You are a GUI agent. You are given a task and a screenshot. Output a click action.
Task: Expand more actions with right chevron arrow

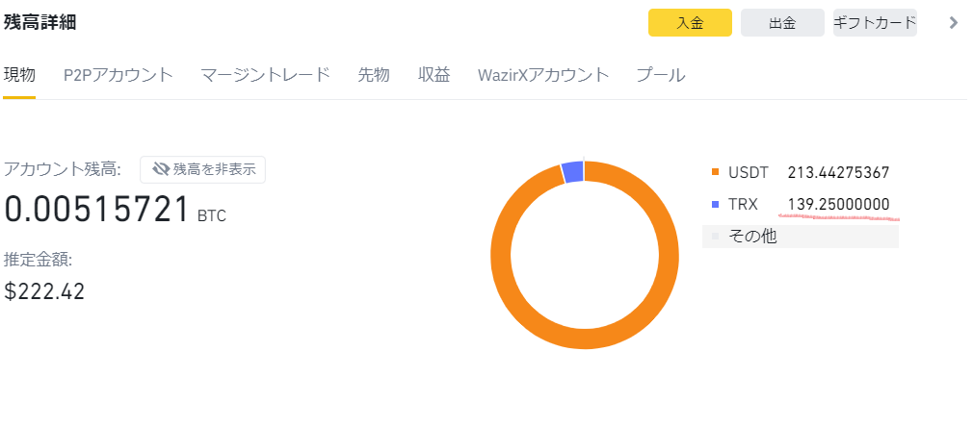tap(954, 23)
